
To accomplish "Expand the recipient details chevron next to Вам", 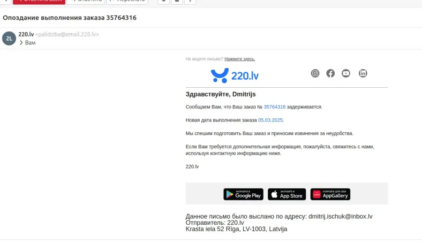I will [x=21, y=43].
